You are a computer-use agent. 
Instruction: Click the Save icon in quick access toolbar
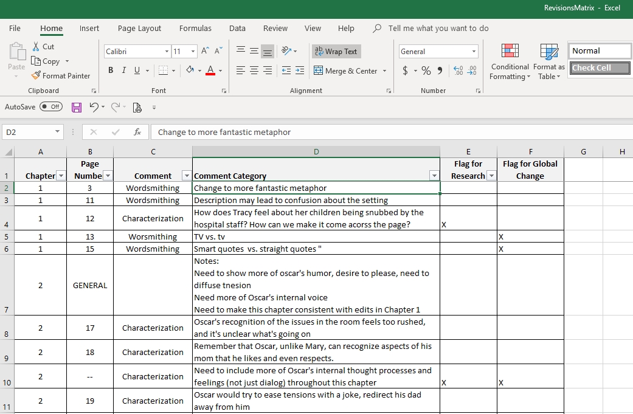pos(77,108)
